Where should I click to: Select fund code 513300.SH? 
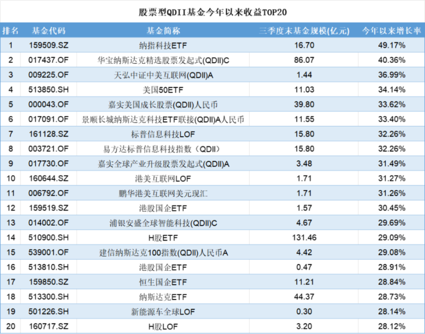click(49, 297)
